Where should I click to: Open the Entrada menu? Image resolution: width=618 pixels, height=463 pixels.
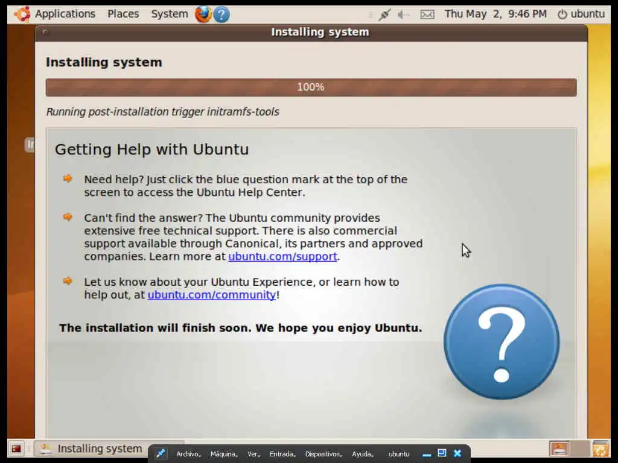coord(282,454)
